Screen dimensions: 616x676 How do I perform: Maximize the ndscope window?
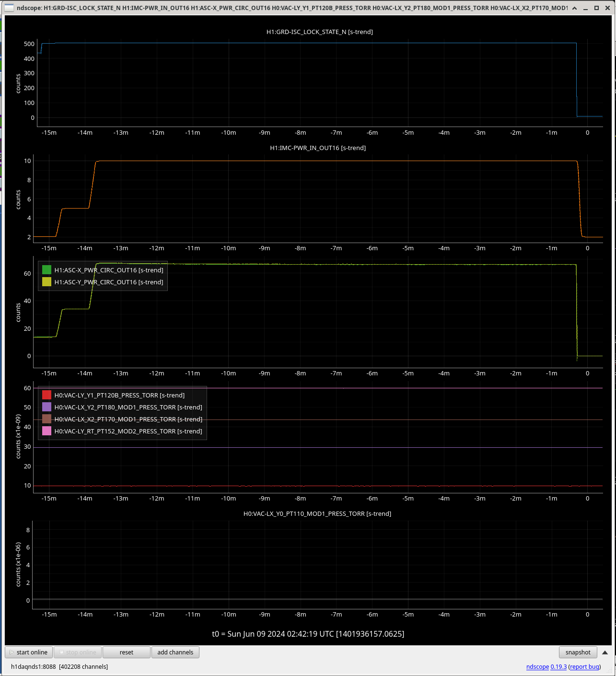597,8
